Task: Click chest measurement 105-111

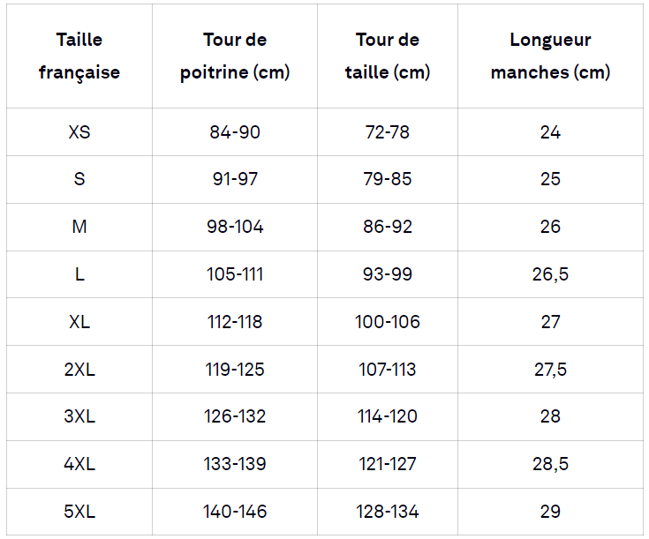Action: [x=235, y=274]
